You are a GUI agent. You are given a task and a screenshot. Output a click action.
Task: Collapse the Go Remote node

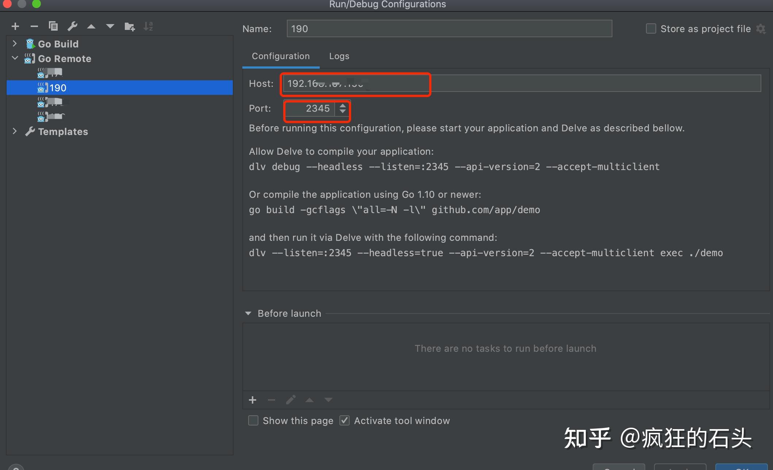tap(15, 58)
